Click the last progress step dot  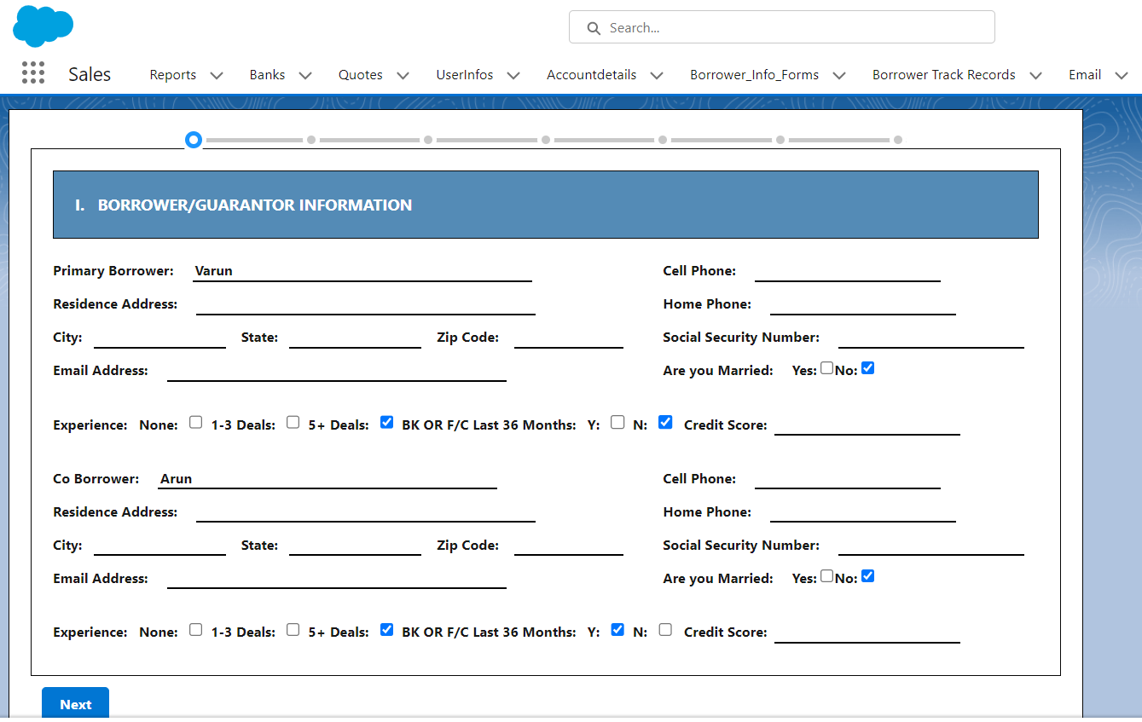click(x=897, y=139)
